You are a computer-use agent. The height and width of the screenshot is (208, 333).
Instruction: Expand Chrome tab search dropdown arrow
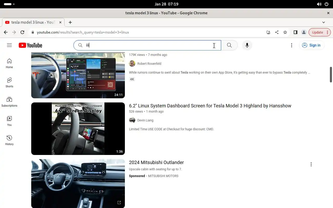(x=324, y=22)
